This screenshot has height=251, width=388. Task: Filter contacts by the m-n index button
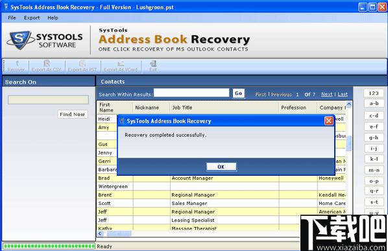tap(374, 170)
